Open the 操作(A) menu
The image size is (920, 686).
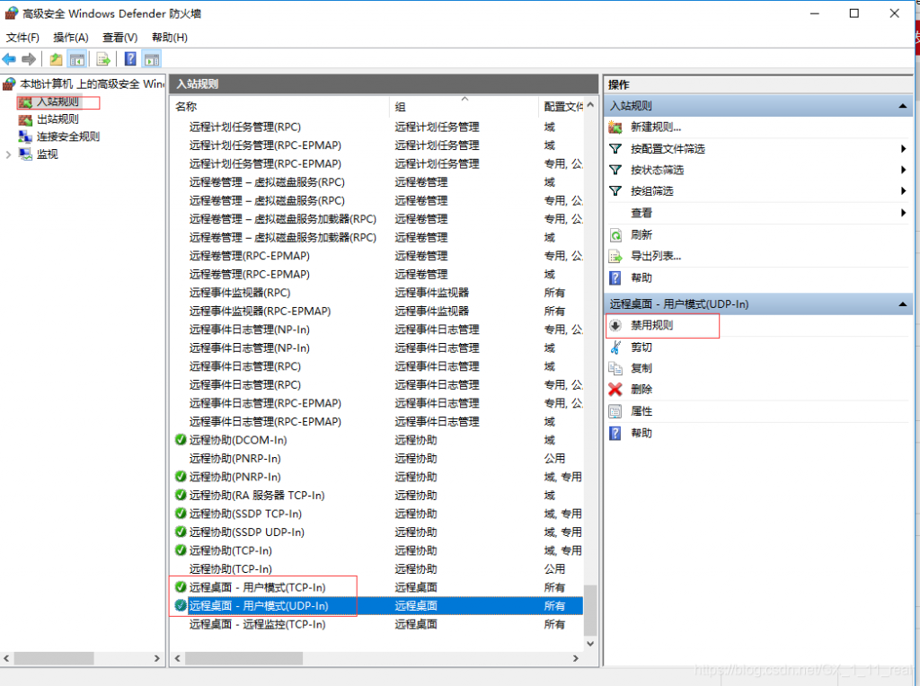coord(71,38)
